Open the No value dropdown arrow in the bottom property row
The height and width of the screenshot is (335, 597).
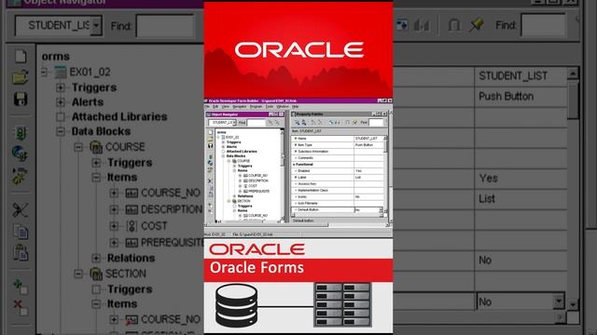pos(558,301)
